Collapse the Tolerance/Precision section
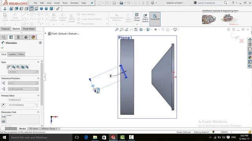 38,78
